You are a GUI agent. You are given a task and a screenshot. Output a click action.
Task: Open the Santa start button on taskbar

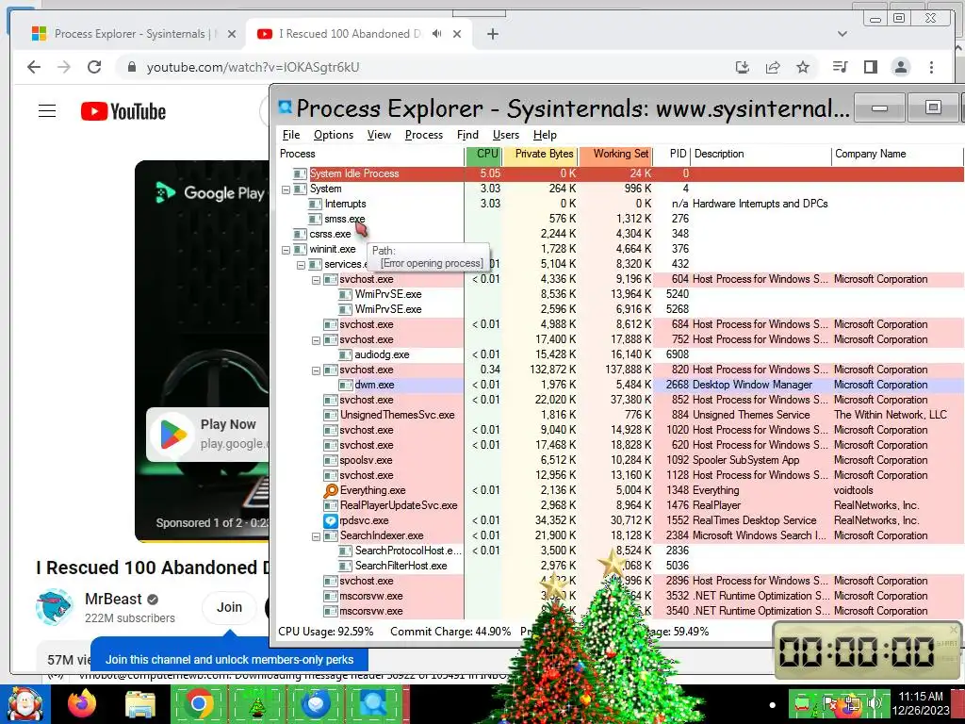coord(25,704)
